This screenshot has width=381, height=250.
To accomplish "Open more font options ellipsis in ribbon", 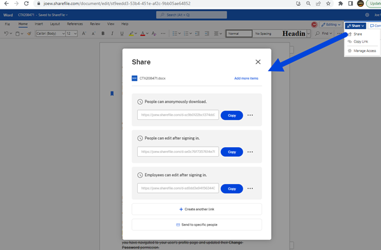I will point(163,34).
